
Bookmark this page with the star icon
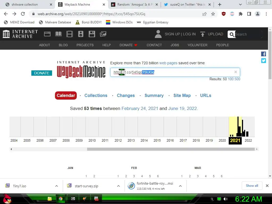tap(213, 14)
